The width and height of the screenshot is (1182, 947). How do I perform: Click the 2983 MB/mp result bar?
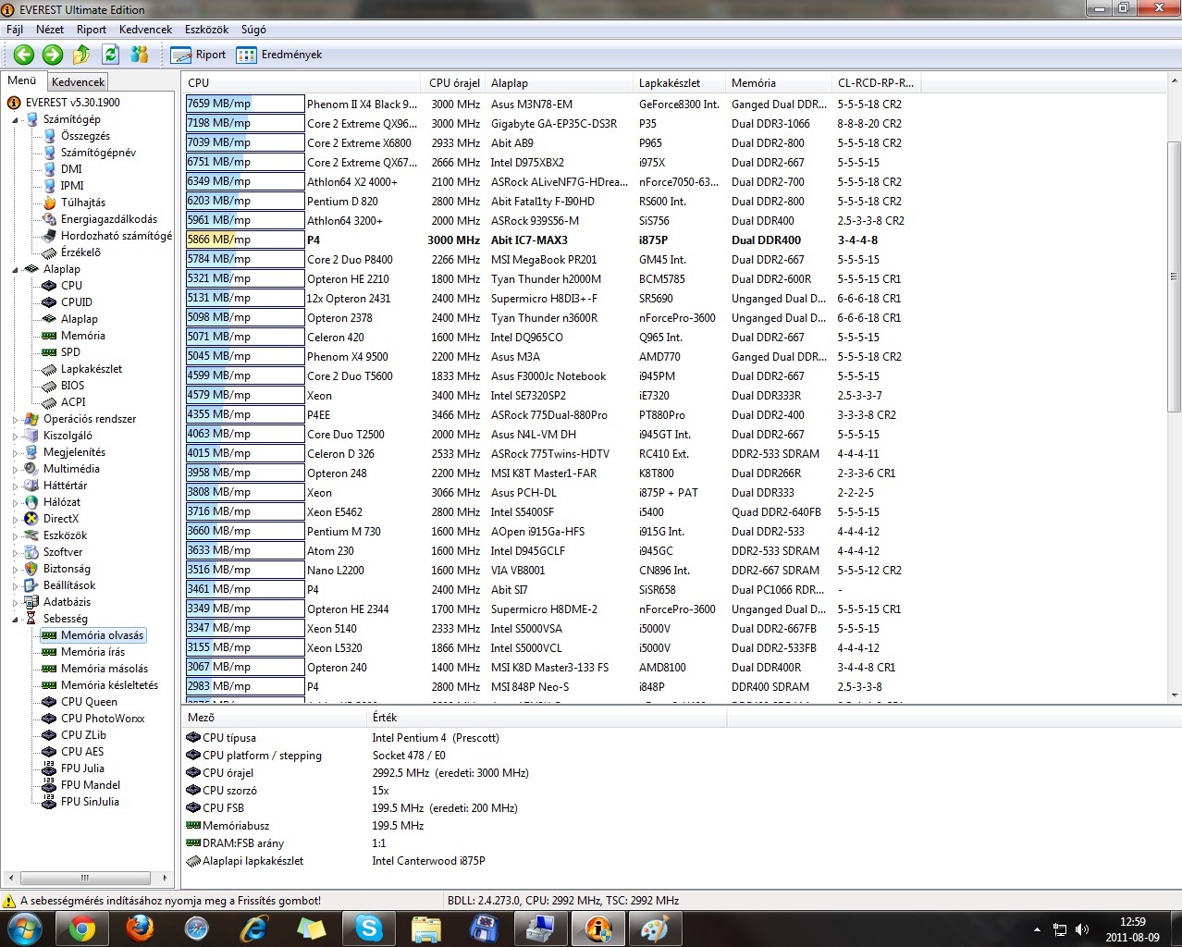coord(245,686)
